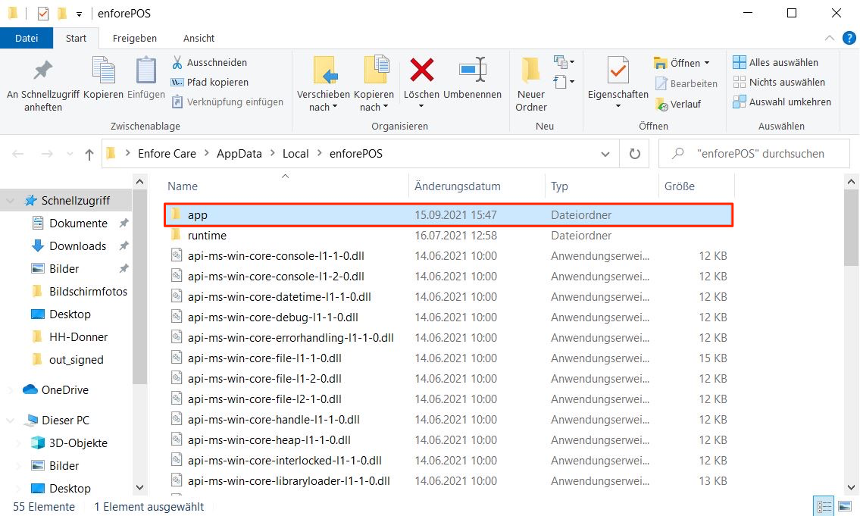Create a new folder with Neuer Ordner

pyautogui.click(x=531, y=85)
